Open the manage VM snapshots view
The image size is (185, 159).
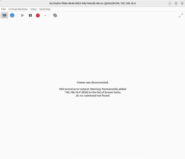pyautogui.click(x=55, y=15)
